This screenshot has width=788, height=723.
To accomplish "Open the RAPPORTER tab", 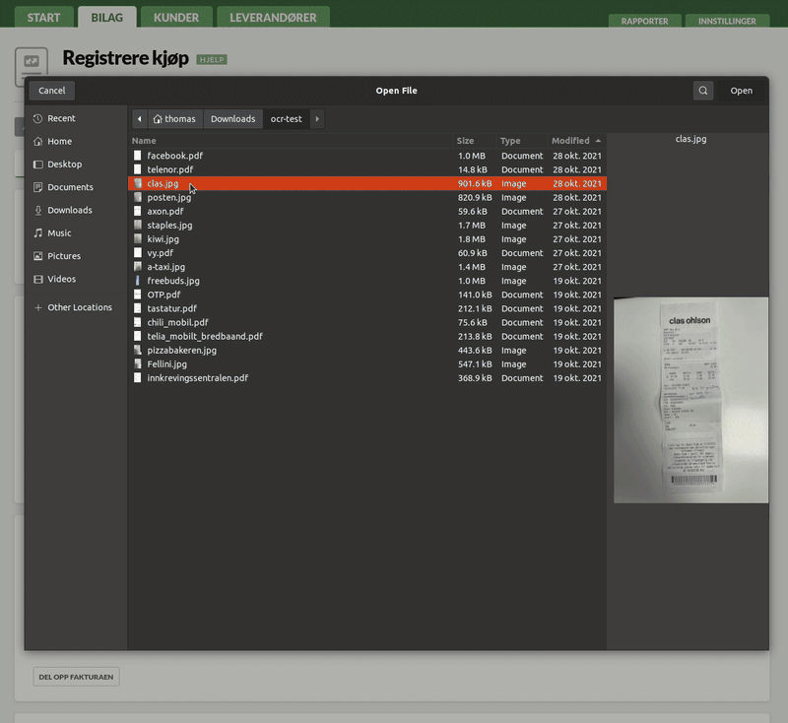I will pyautogui.click(x=645, y=21).
